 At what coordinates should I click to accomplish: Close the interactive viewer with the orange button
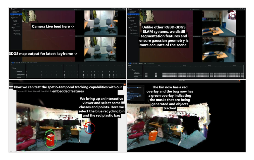[x=124, y=84]
